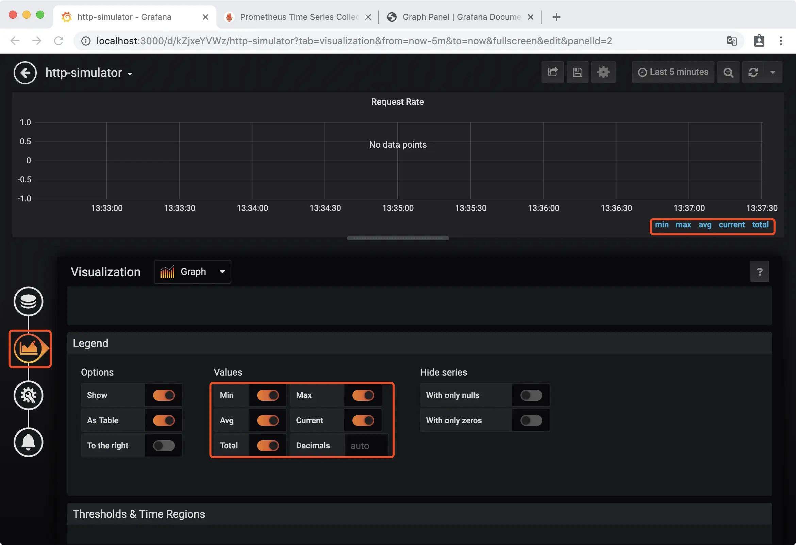Open the share dashboard icon
Image resolution: width=796 pixels, height=545 pixels.
click(552, 72)
